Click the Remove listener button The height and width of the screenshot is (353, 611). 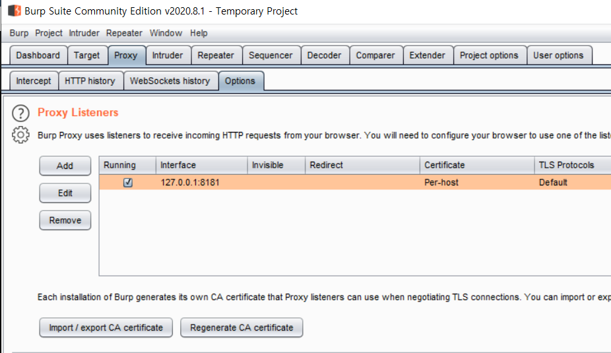(65, 220)
